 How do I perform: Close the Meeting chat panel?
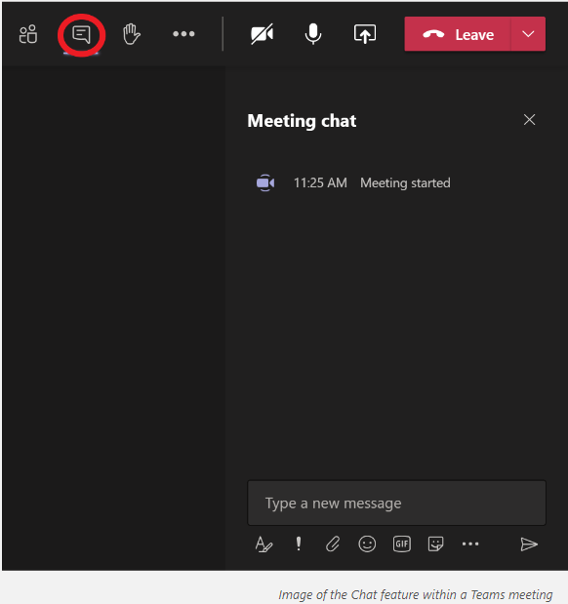click(x=529, y=120)
